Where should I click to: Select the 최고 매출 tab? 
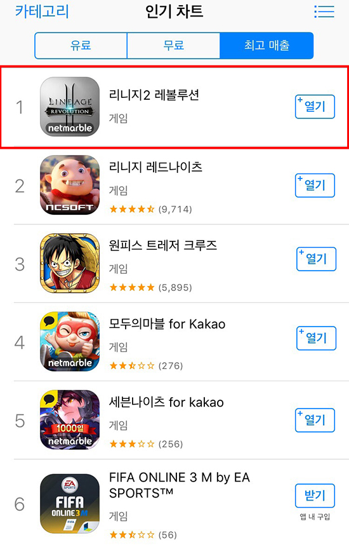click(267, 45)
